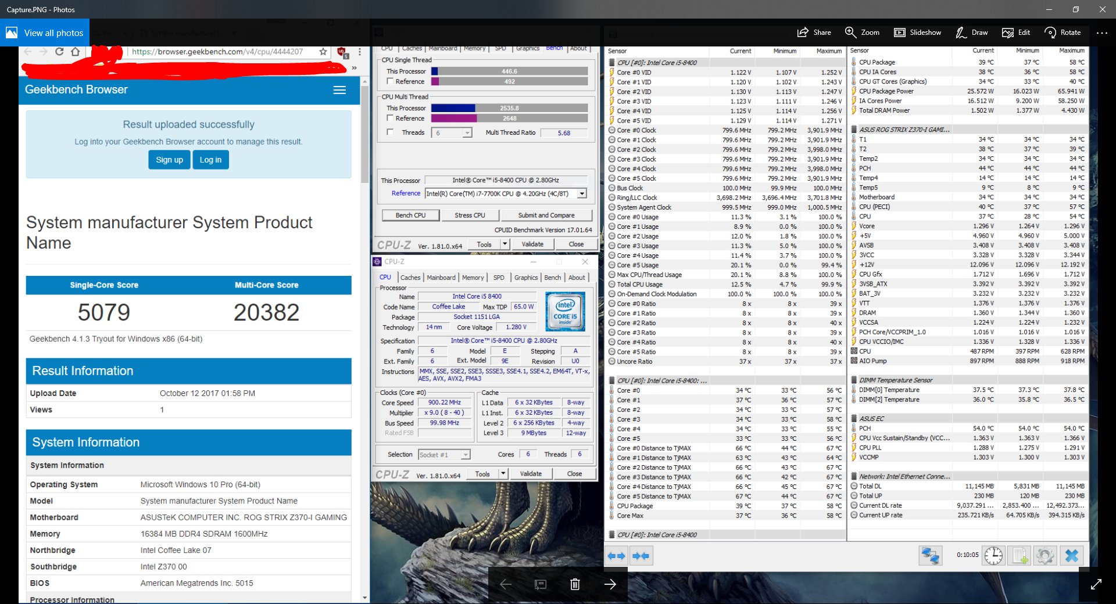Delete the photo using trash icon

pyautogui.click(x=575, y=584)
